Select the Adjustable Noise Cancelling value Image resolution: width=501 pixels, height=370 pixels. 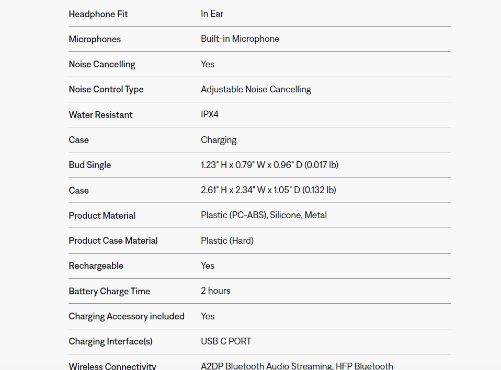(x=256, y=89)
